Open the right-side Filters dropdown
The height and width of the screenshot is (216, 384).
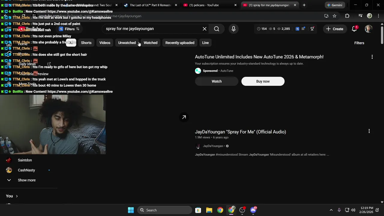tap(359, 43)
